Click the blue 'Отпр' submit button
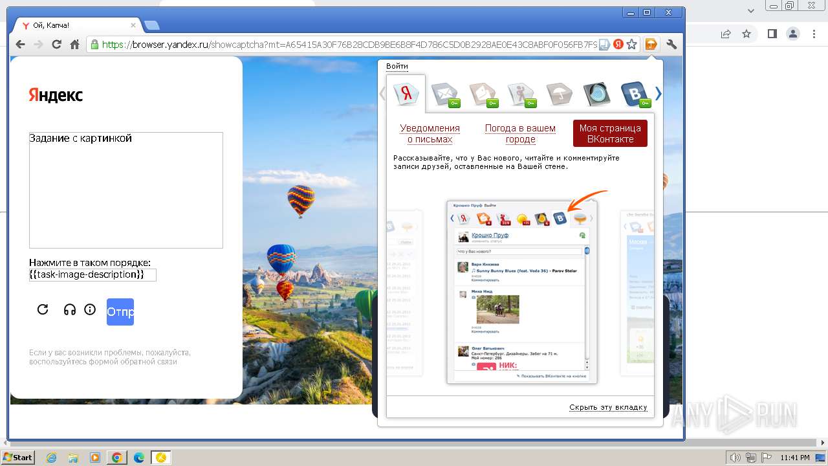 (x=120, y=312)
